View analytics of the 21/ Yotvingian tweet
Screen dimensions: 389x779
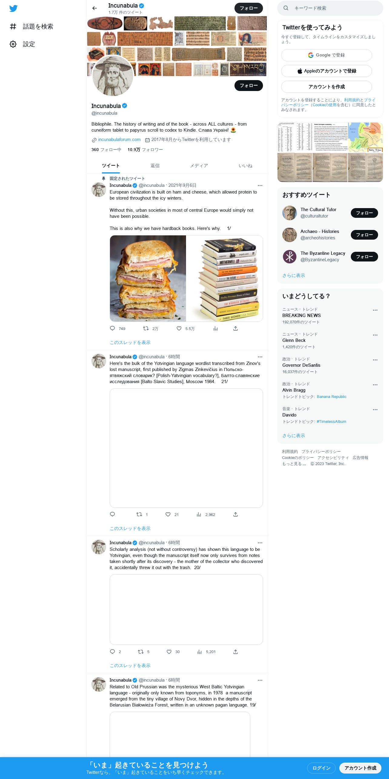point(199,514)
